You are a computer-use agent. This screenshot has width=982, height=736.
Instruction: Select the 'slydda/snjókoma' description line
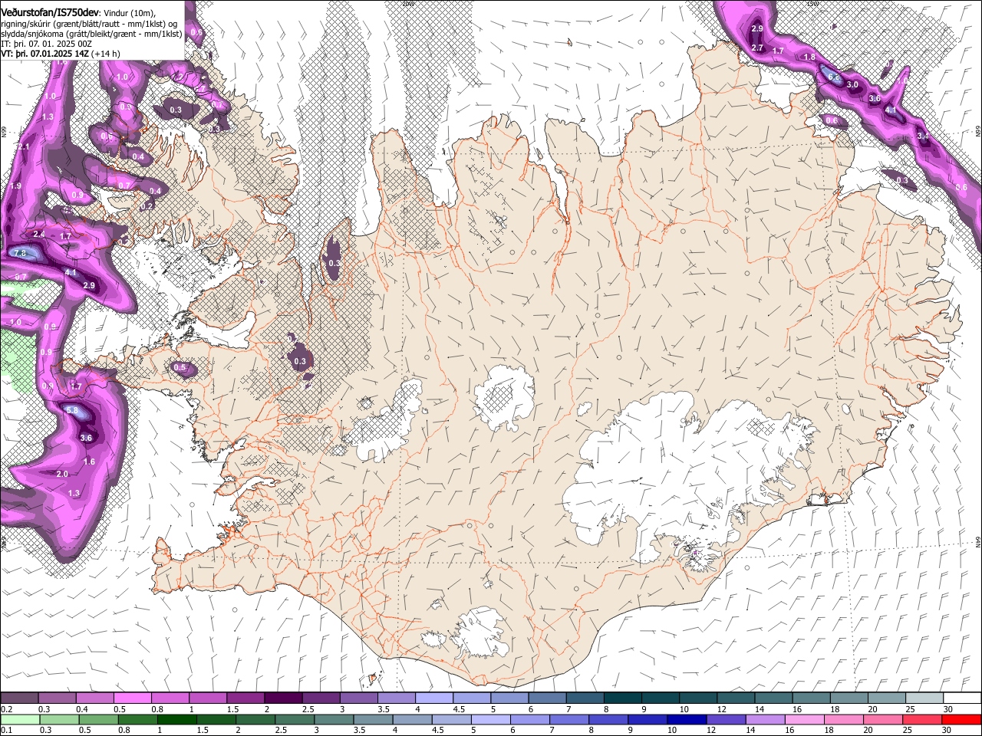91,34
